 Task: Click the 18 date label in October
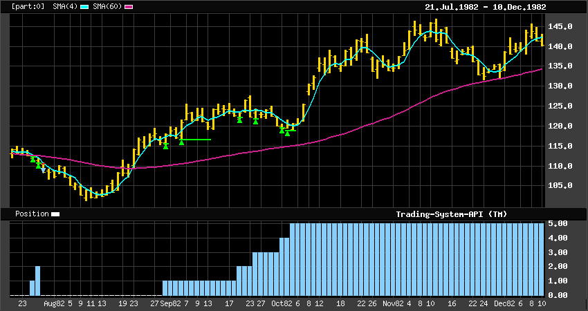point(340,303)
